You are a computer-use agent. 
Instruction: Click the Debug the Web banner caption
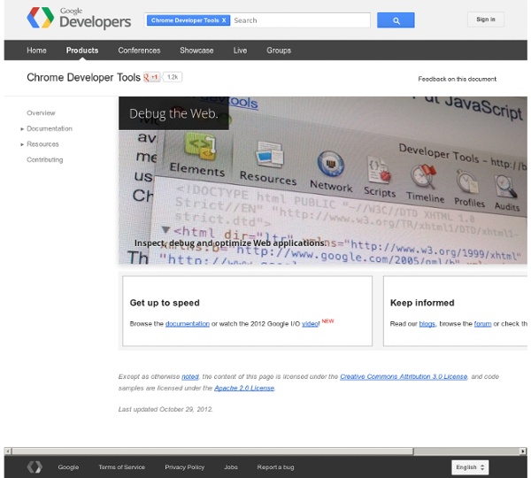click(173, 113)
